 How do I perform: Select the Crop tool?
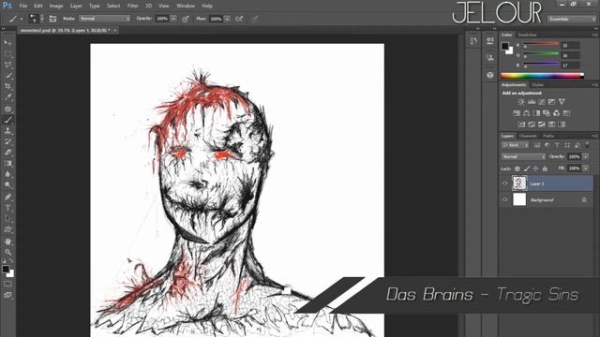point(7,87)
